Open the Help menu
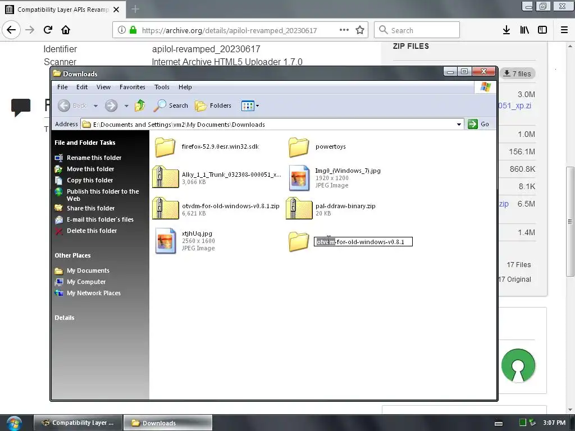The image size is (575, 431). click(185, 87)
